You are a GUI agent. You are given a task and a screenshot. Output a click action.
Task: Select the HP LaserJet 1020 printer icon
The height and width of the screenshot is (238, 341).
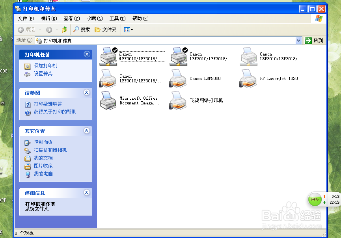click(x=248, y=78)
